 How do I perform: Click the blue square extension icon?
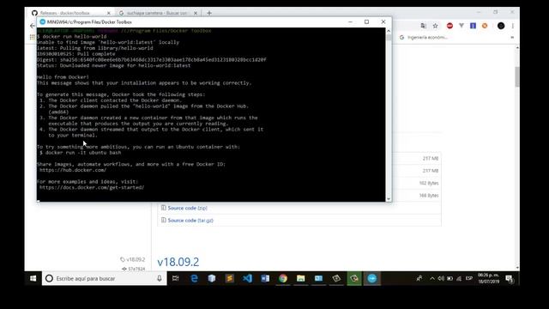tap(473, 26)
